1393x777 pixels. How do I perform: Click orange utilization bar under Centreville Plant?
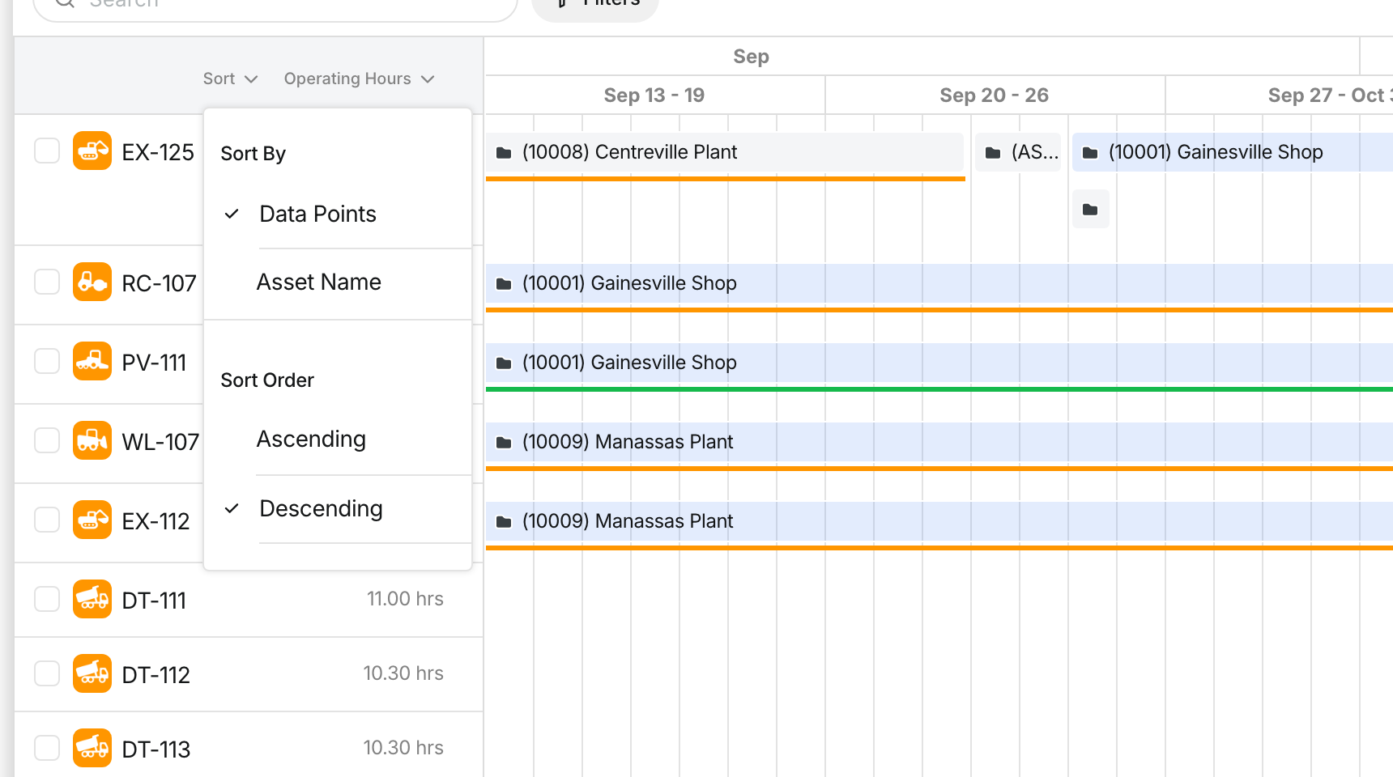[726, 179]
